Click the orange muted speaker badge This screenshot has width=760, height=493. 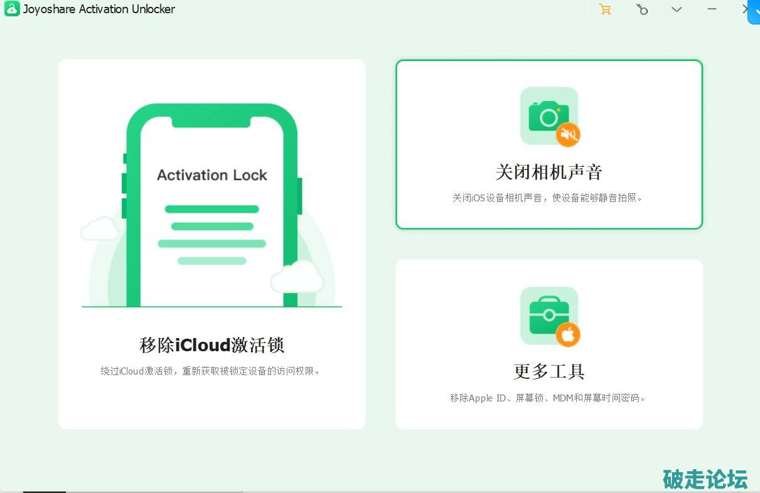click(x=568, y=134)
